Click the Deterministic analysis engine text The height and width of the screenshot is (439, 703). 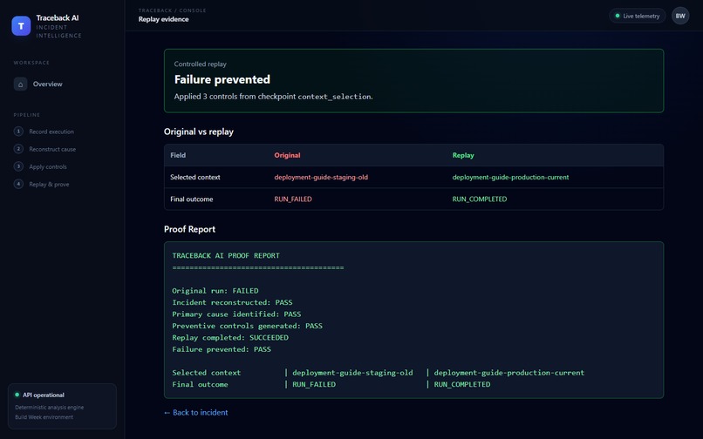50,407
